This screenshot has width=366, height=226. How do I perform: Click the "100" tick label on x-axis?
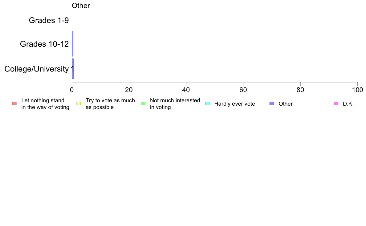pyautogui.click(x=357, y=90)
